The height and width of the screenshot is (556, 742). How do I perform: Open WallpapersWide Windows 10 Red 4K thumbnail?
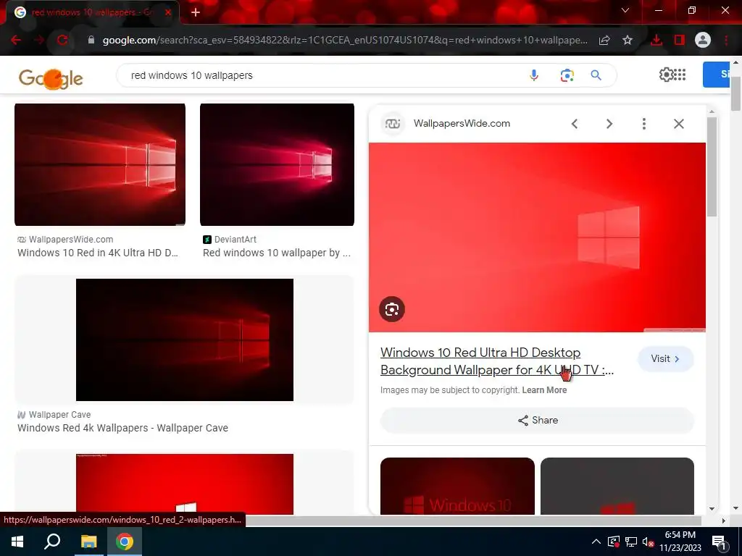click(100, 164)
